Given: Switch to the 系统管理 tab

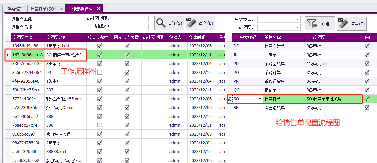Looking at the screenshot, I should click(16, 9).
